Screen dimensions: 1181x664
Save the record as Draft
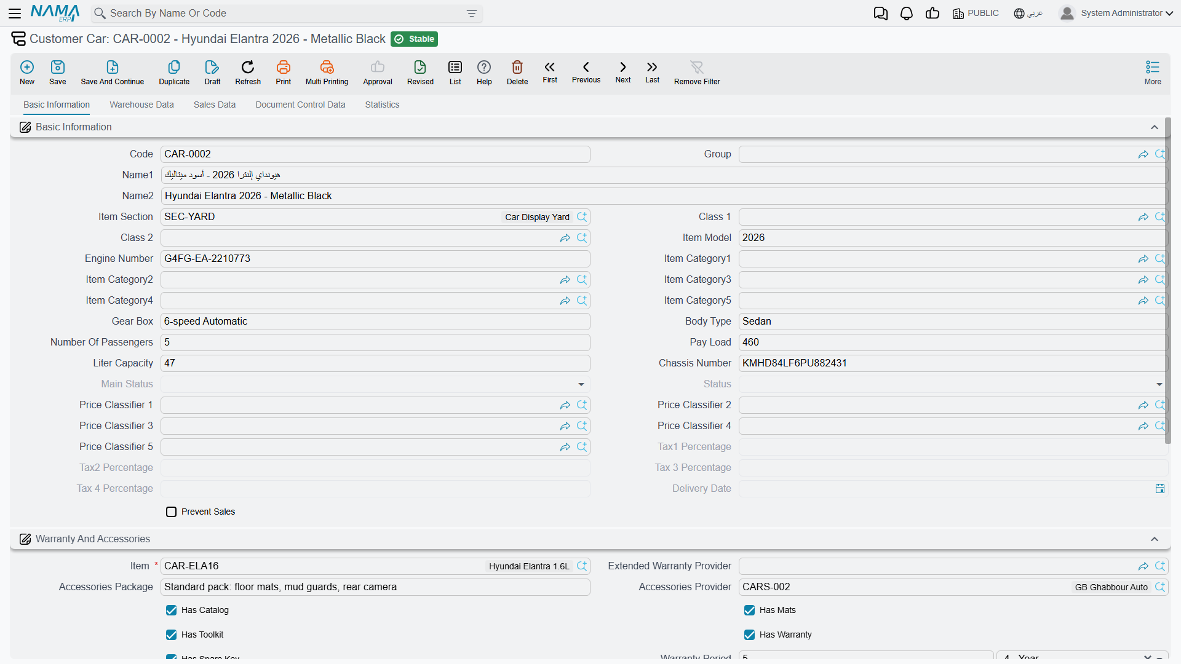coord(212,73)
